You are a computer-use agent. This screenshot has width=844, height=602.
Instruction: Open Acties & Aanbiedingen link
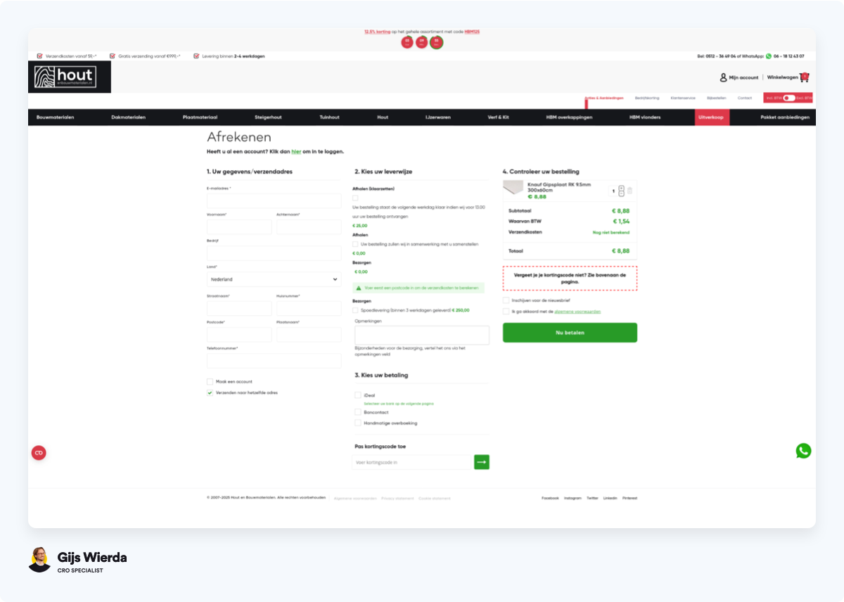coord(604,98)
